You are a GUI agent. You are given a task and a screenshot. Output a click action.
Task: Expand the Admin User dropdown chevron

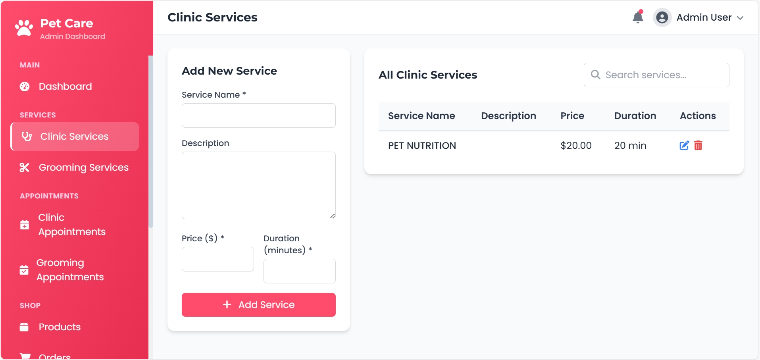tap(740, 18)
